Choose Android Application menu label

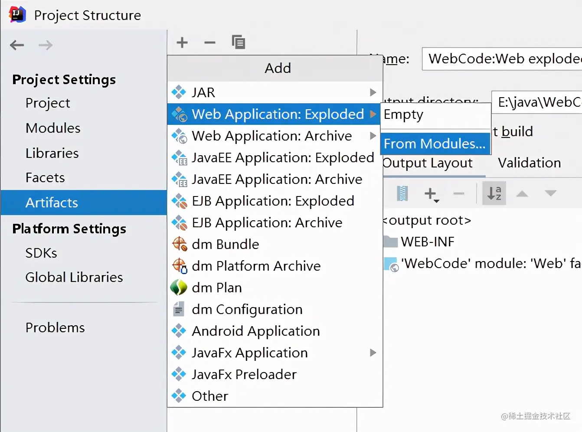coord(256,331)
